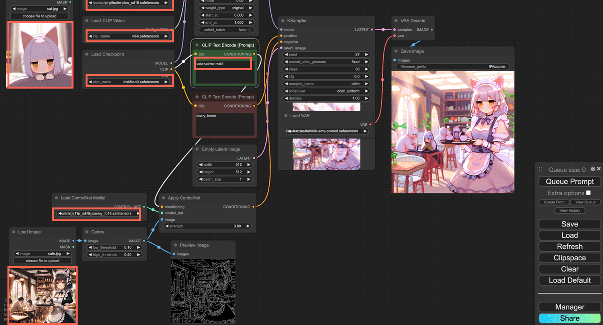Click the start_at value field
This screenshot has height=325, width=603.
point(226,15)
